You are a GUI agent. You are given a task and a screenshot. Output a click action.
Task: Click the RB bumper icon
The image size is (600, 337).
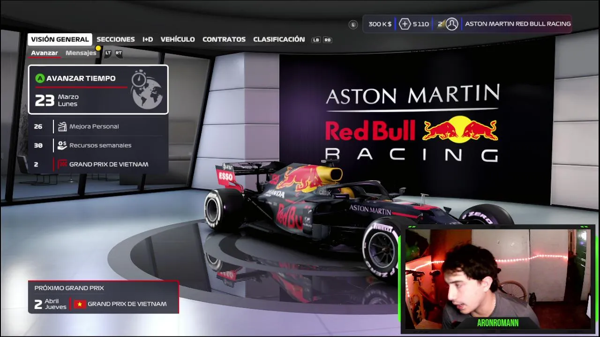point(327,40)
